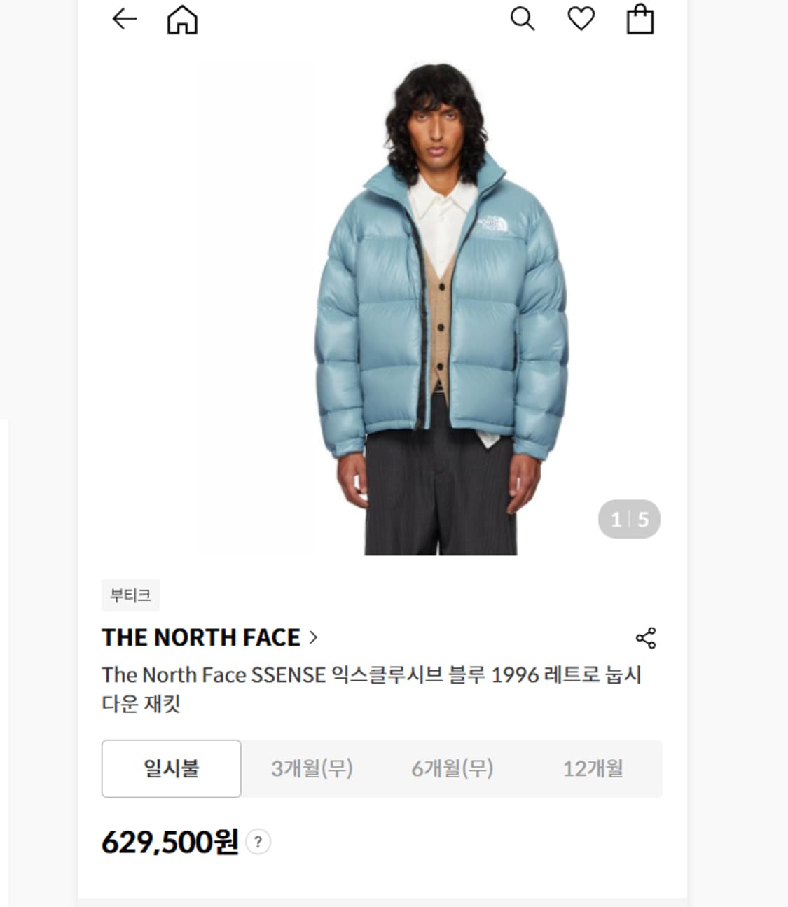Image resolution: width=788 pixels, height=907 pixels.
Task: Click the 1 | 5 image counter
Action: 629,519
